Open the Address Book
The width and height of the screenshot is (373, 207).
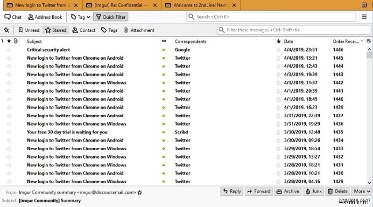[x=45, y=17]
